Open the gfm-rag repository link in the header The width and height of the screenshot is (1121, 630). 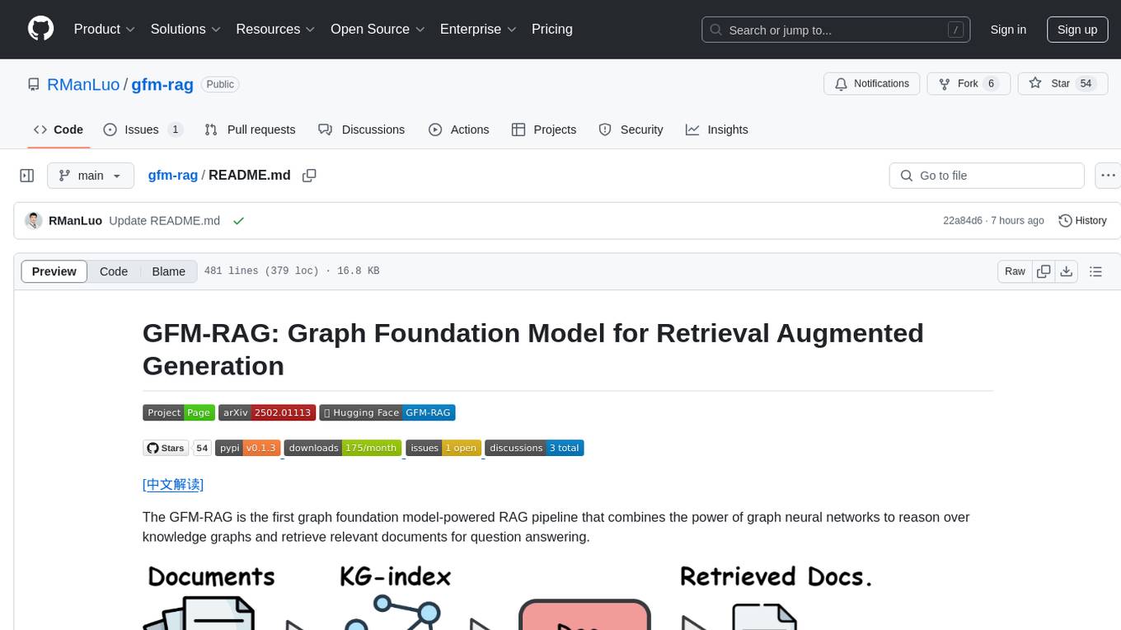pyautogui.click(x=162, y=84)
